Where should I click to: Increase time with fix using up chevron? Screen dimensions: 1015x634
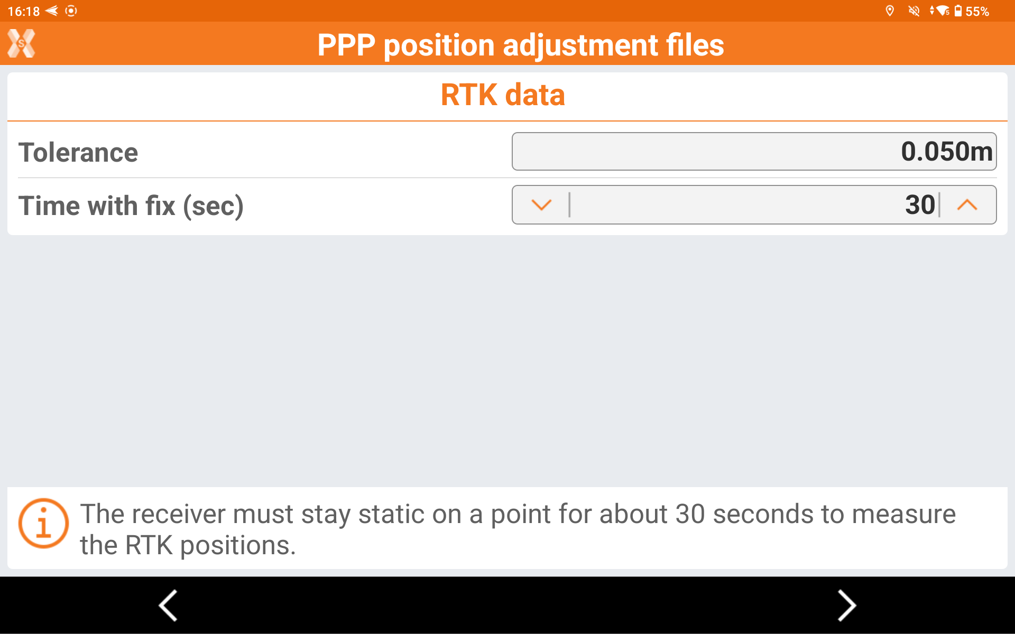tap(967, 205)
